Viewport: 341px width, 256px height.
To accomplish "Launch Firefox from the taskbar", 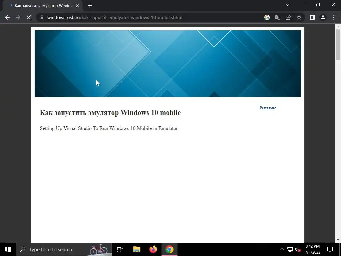I will point(153,249).
